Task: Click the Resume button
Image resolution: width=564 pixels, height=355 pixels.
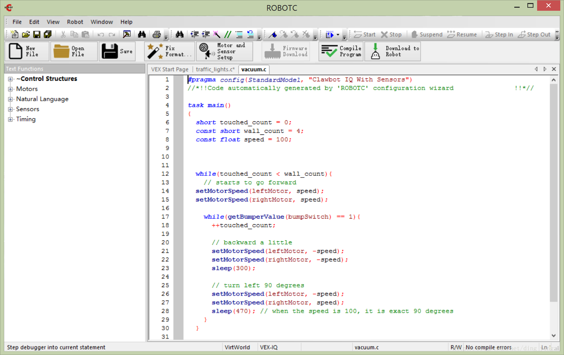Action: pyautogui.click(x=462, y=34)
